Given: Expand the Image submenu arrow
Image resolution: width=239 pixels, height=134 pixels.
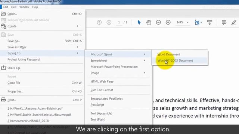Looking at the screenshot, I should click(145, 73).
